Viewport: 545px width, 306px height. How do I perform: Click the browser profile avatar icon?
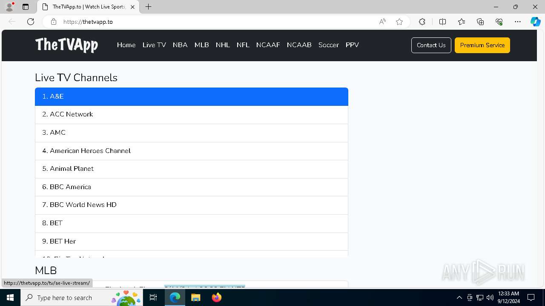tap(9, 7)
